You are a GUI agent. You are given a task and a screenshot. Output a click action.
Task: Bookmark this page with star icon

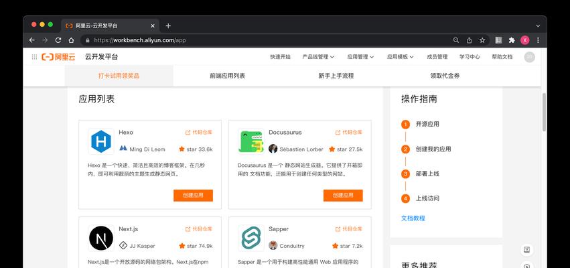pos(482,40)
